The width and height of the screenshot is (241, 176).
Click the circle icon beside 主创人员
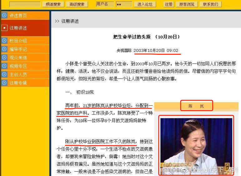coord(4,74)
